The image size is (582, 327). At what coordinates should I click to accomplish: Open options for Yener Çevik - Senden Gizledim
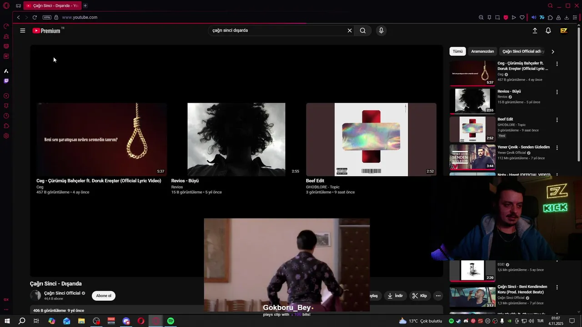[557, 148]
